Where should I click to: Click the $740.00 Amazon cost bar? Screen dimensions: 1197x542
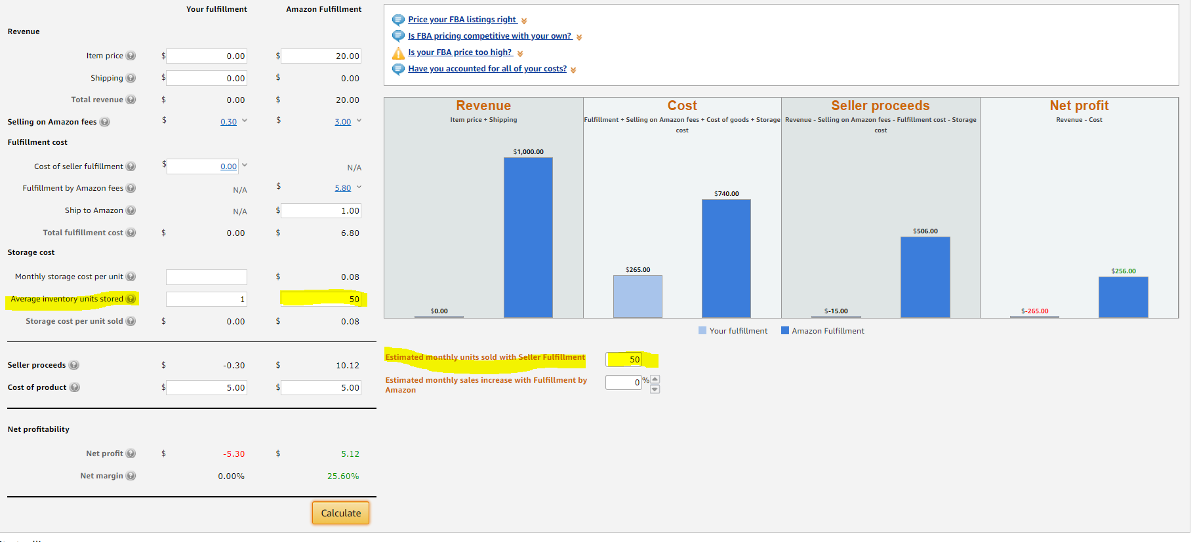726,258
